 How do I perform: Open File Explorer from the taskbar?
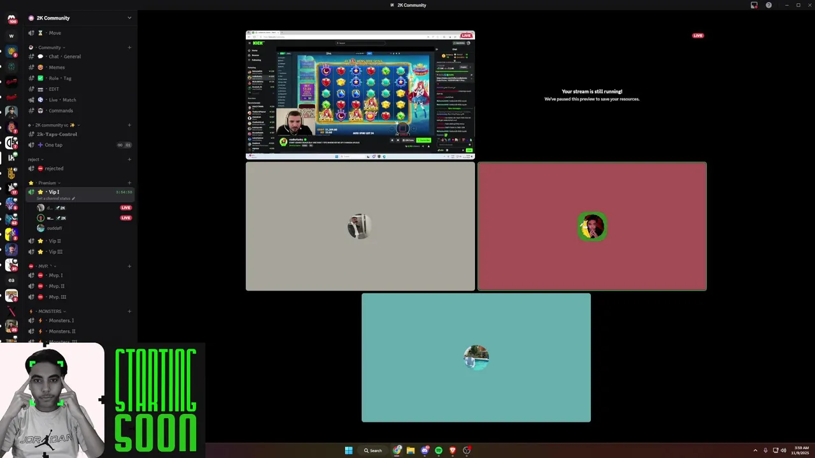click(x=411, y=450)
